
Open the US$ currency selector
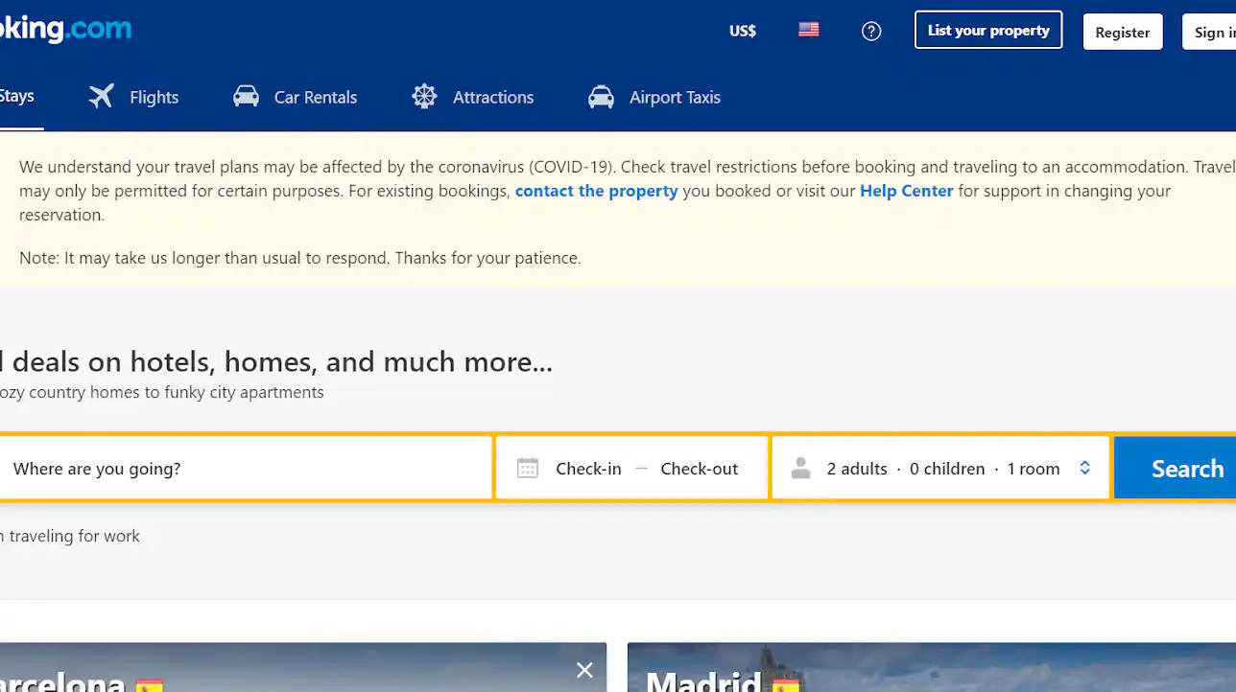point(743,31)
